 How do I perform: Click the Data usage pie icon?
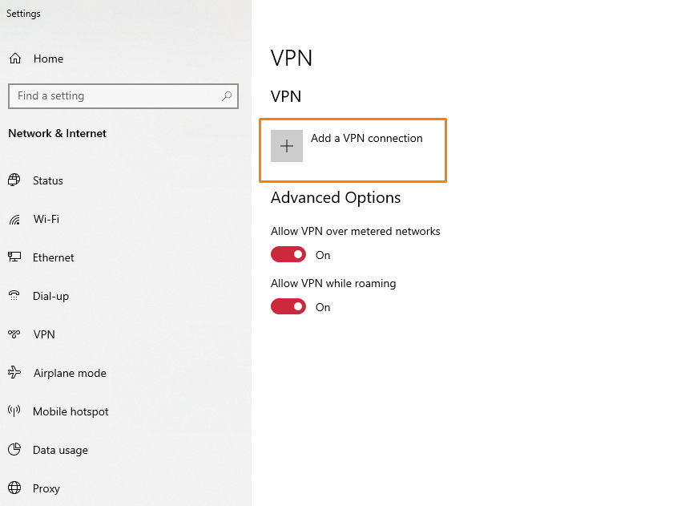point(14,450)
